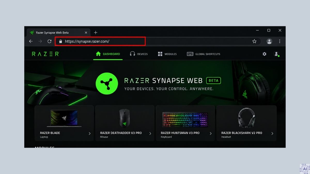Click the Devices headphone icon
Image resolution: width=310 pixels, height=174 pixels.
[x=133, y=54]
